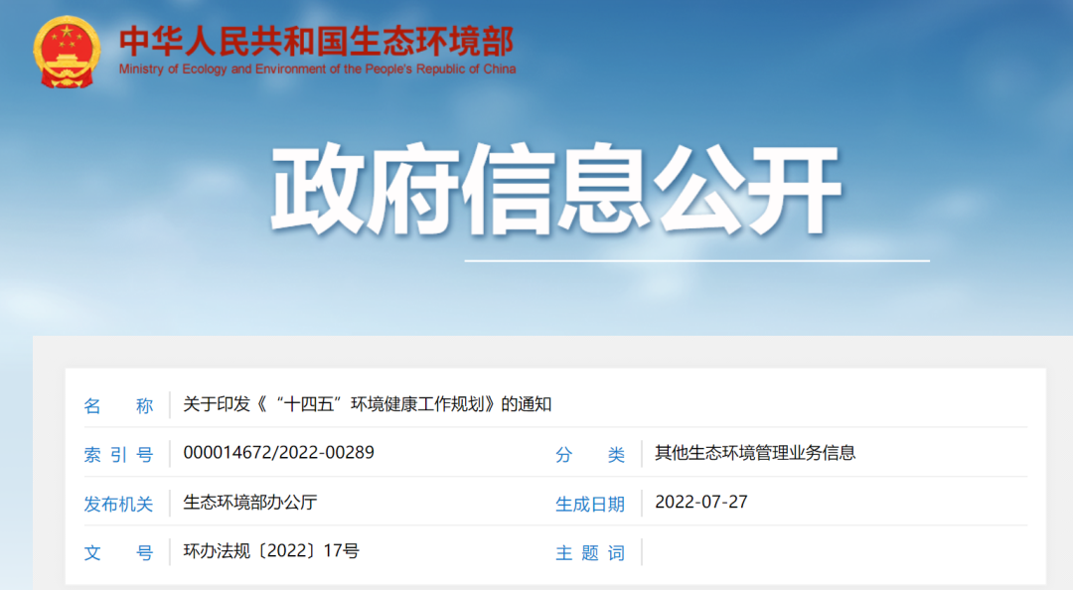The image size is (1073, 590).
Task: Click the English Ministry of Ecology subtitle
Action: click(317, 70)
